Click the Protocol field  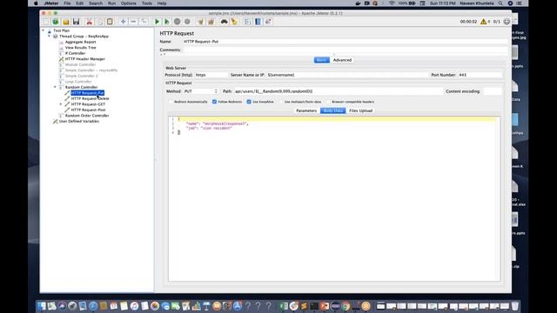(x=211, y=75)
